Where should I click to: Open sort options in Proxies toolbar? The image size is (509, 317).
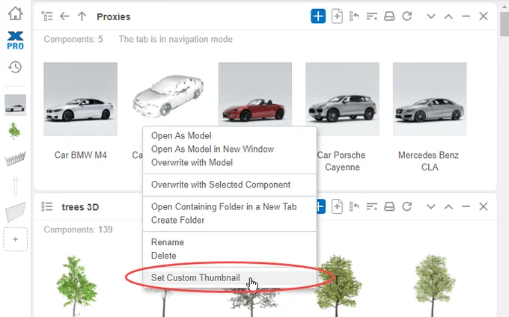[372, 16]
